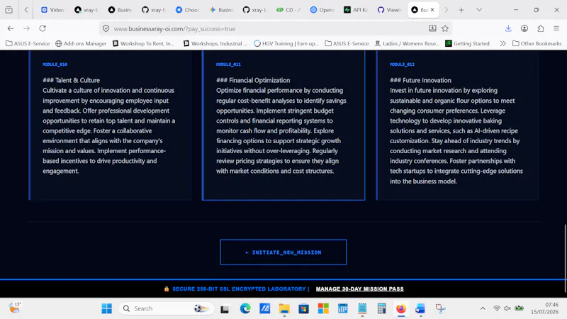Image resolution: width=567 pixels, height=319 pixels.
Task: Launch Microsoft Edge from the taskbar
Action: tap(245, 308)
